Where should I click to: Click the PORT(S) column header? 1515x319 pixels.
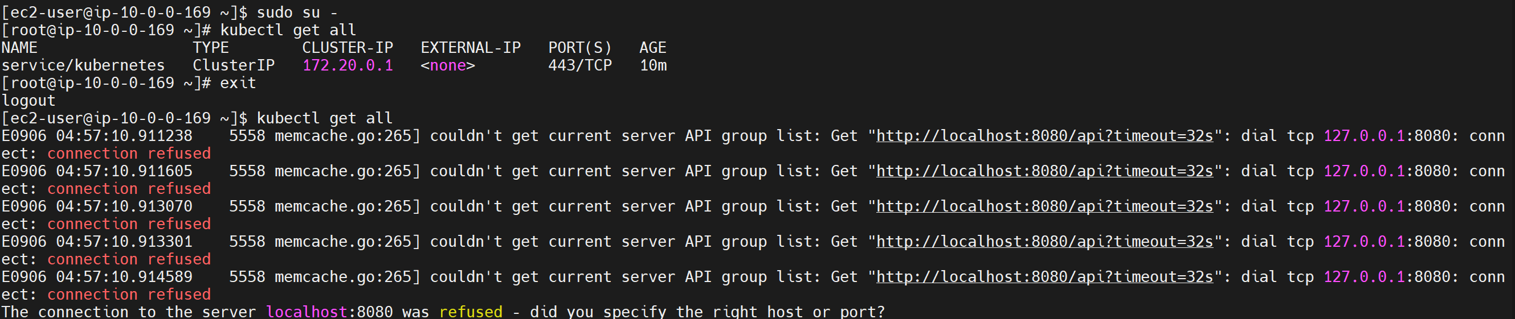tap(580, 48)
